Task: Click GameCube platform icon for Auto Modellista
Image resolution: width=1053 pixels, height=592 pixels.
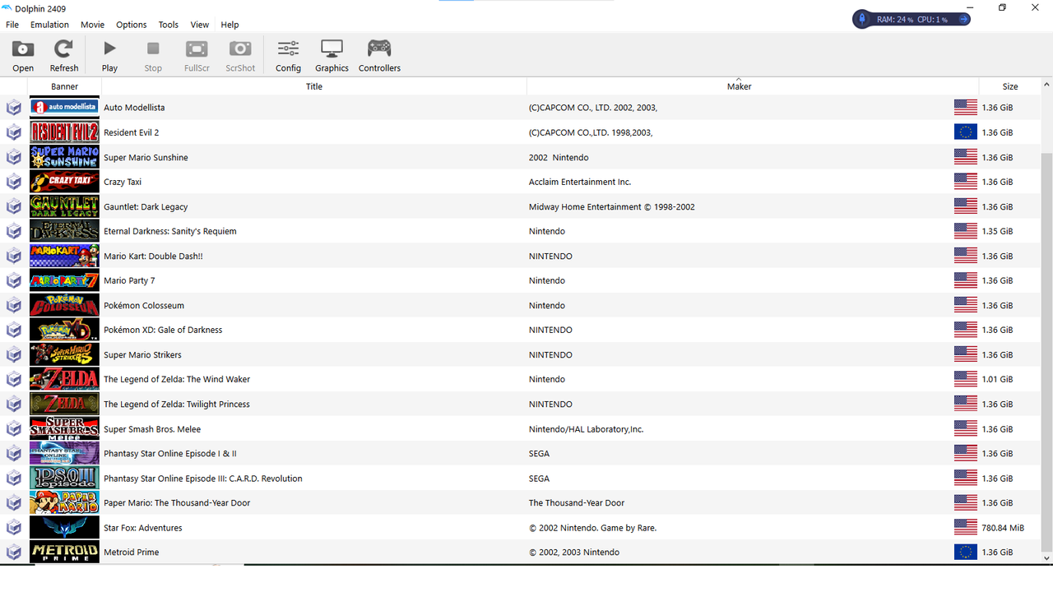Action: pyautogui.click(x=13, y=108)
